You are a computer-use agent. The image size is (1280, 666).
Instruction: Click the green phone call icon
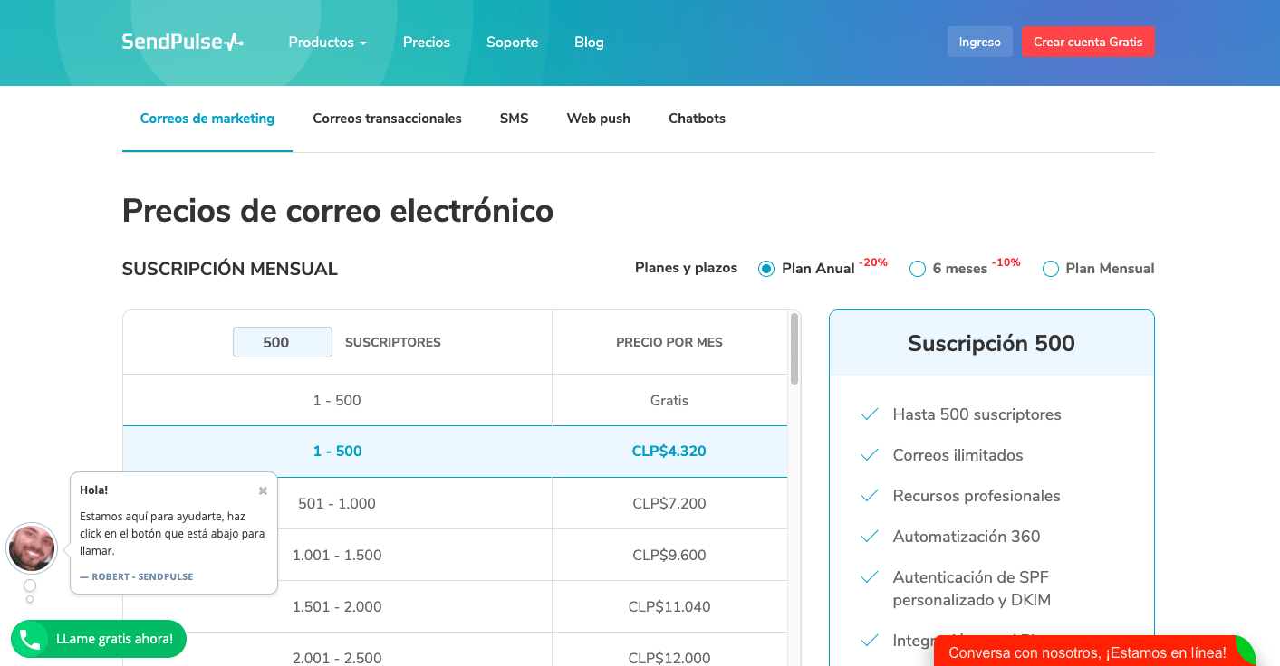point(30,640)
